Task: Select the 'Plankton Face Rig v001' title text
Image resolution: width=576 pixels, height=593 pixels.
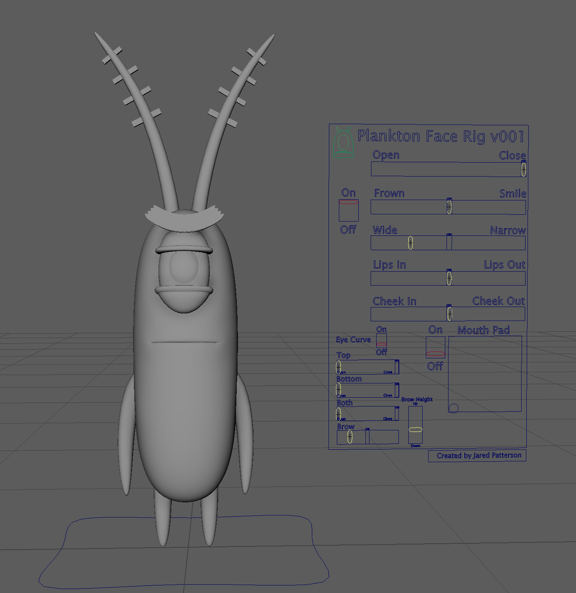Action: point(441,136)
